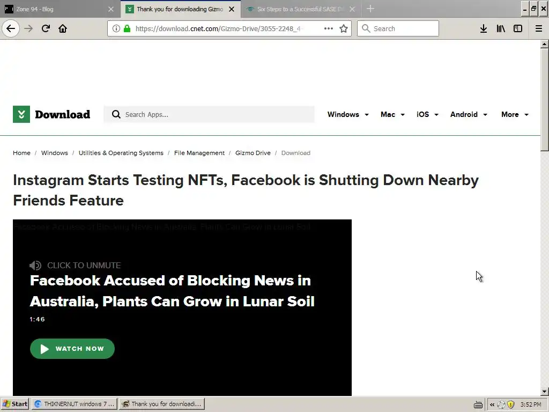
Task: Open Thank you for downloadi... taskbar item
Action: click(162, 404)
